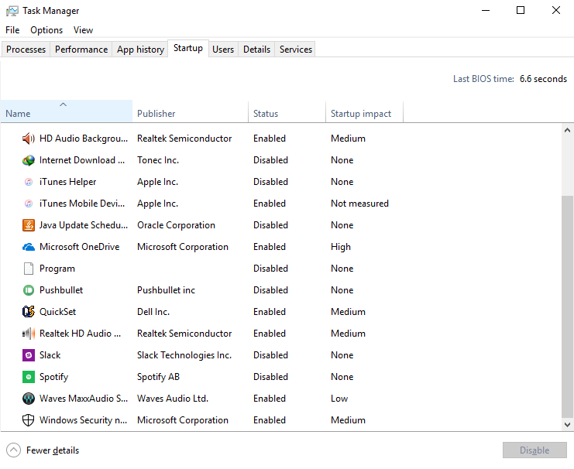Click the Windows Security shield icon
The width and height of the screenshot is (574, 469).
point(29,420)
